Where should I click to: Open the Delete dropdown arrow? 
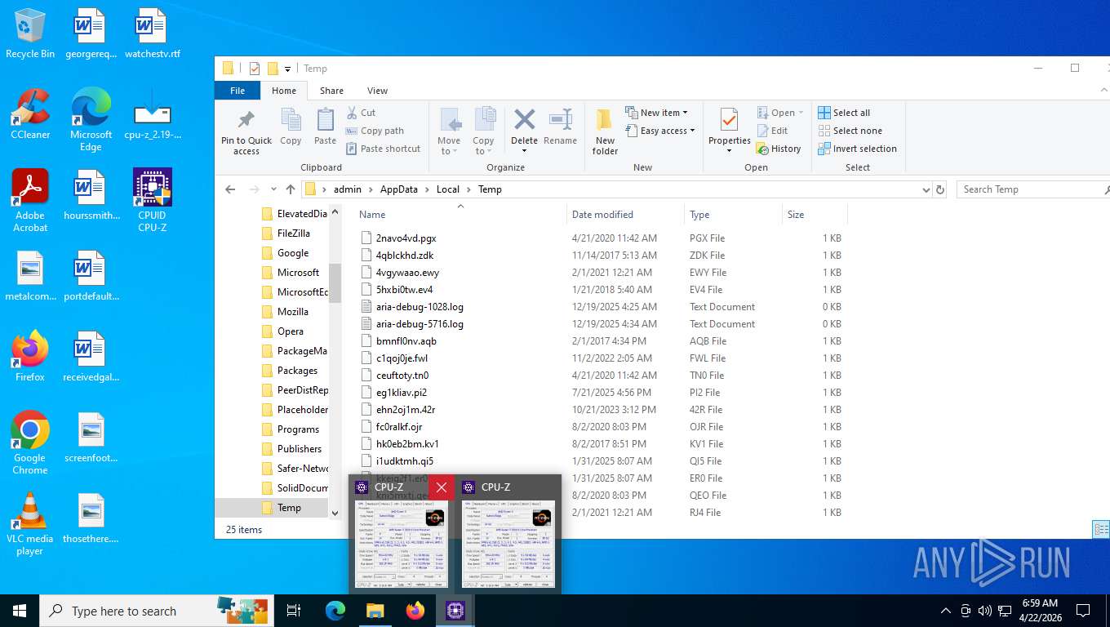coord(524,151)
